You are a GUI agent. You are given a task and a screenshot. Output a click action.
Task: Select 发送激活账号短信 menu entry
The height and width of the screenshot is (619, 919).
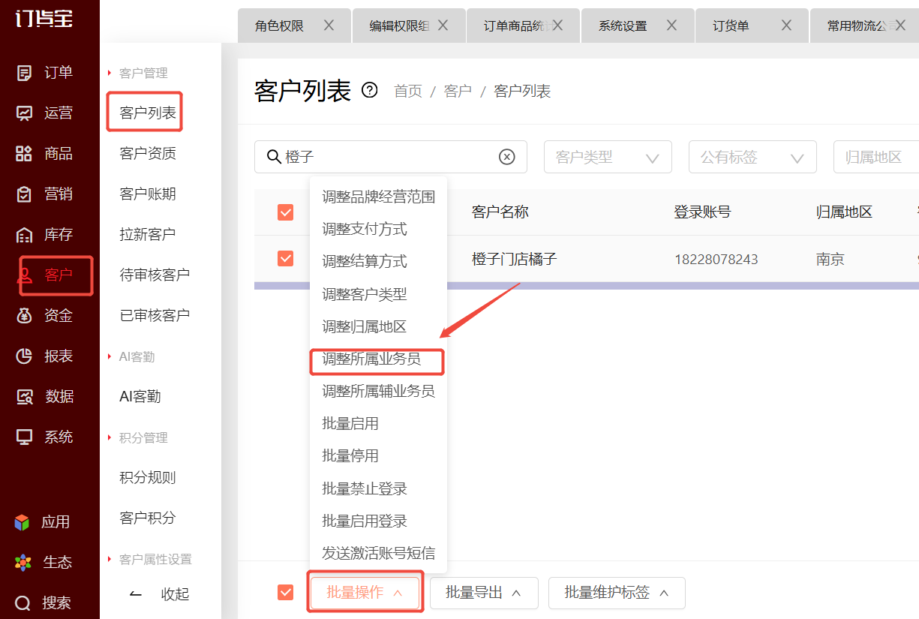point(378,553)
